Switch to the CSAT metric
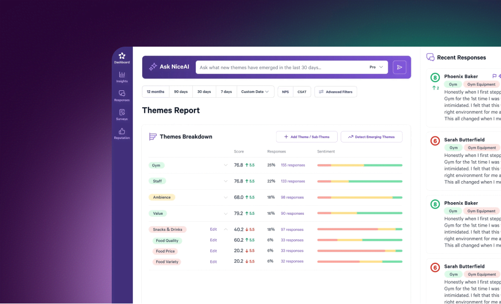Screen dimensions: 501x304 pos(302,92)
